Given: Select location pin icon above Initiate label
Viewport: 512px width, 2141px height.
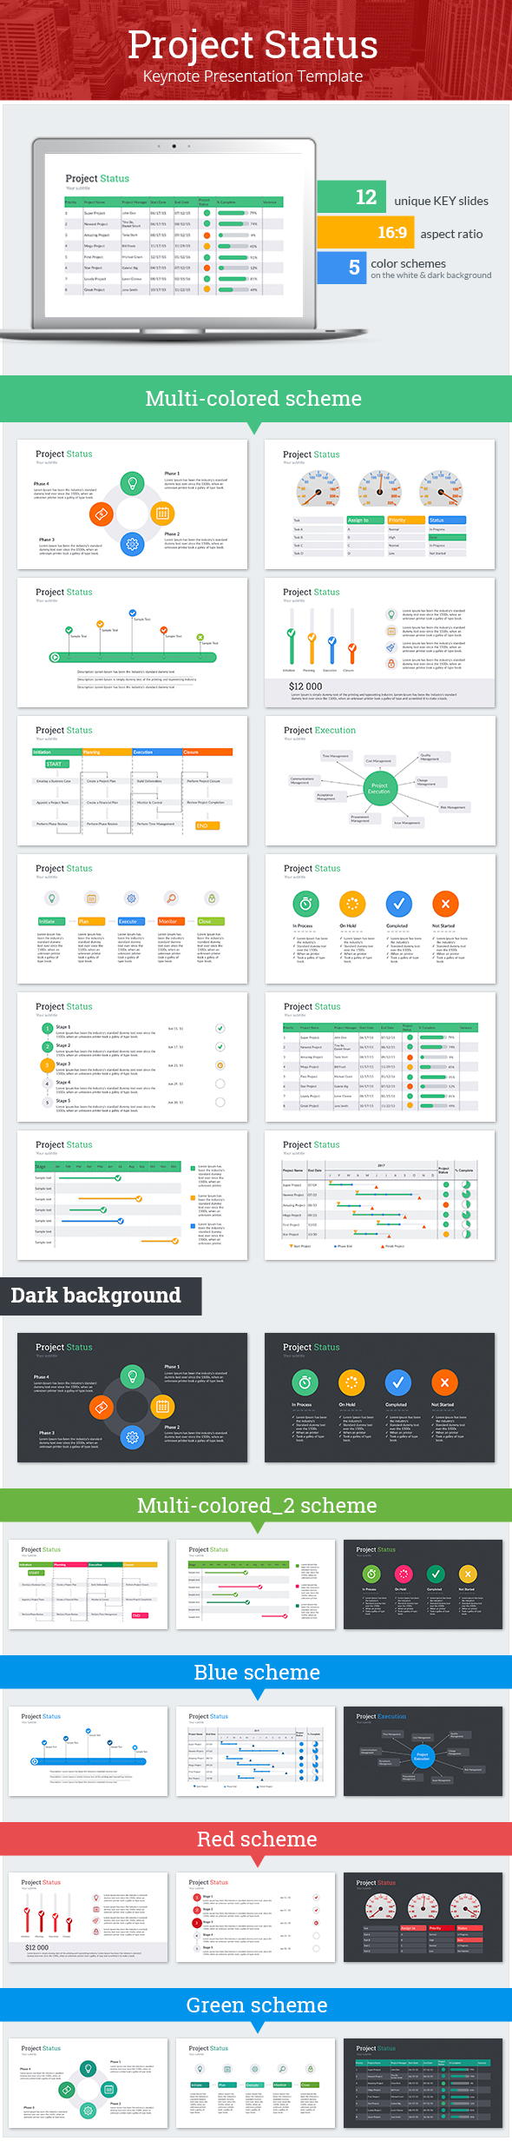Looking at the screenshot, I should point(51,898).
